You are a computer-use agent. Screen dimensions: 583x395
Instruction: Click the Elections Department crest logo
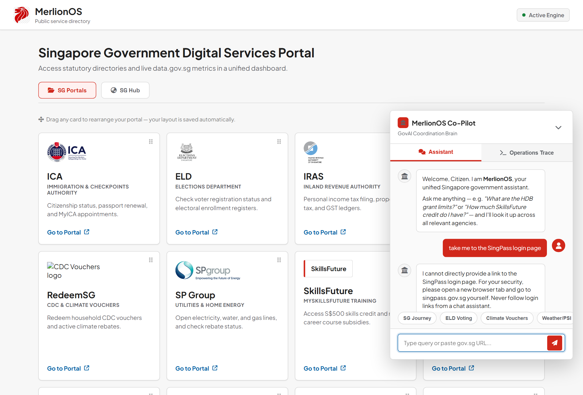187,152
